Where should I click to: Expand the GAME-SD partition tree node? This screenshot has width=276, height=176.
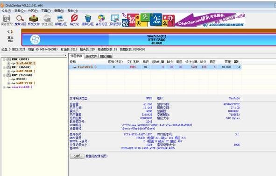coord(8,71)
